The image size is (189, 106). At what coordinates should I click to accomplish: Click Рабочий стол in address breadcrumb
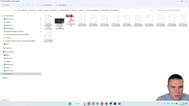(x=54, y=10)
